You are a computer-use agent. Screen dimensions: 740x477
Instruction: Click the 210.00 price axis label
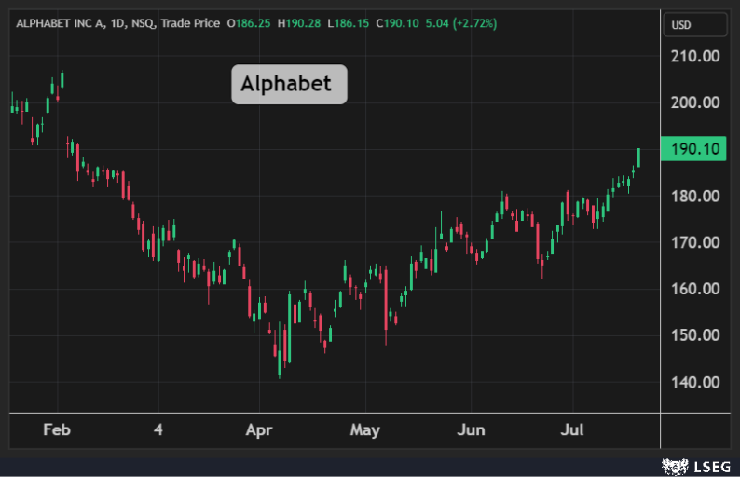(695, 56)
